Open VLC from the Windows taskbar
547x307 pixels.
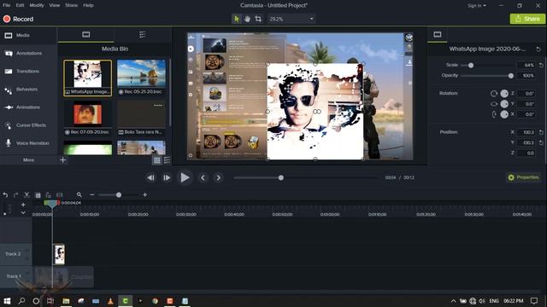[x=110, y=301]
